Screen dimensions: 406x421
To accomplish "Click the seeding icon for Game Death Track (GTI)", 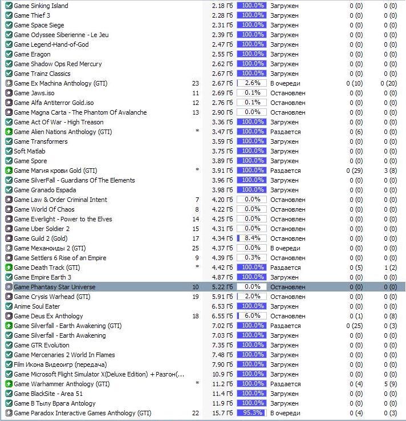I will pos(9,268).
